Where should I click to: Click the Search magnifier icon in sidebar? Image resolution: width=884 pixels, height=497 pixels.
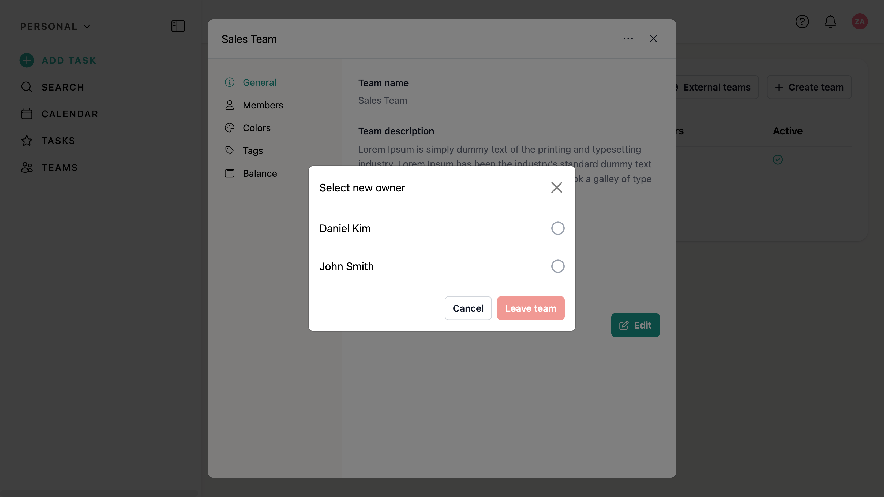pos(27,87)
